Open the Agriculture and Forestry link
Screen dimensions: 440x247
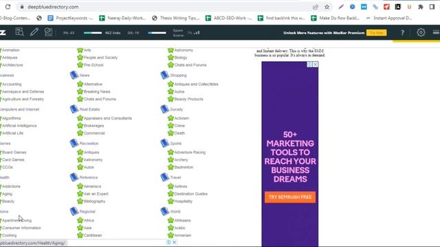click(23, 99)
